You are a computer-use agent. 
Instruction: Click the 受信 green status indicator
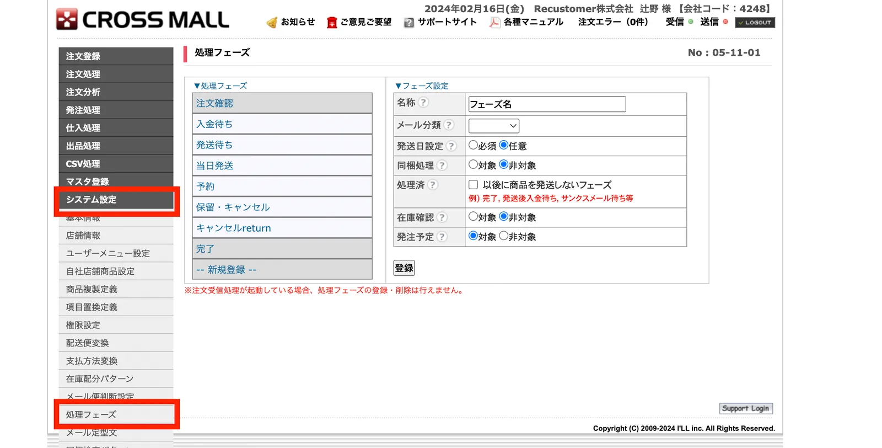[691, 22]
